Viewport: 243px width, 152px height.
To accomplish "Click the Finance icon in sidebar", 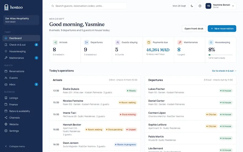I will (x=6, y=104).
